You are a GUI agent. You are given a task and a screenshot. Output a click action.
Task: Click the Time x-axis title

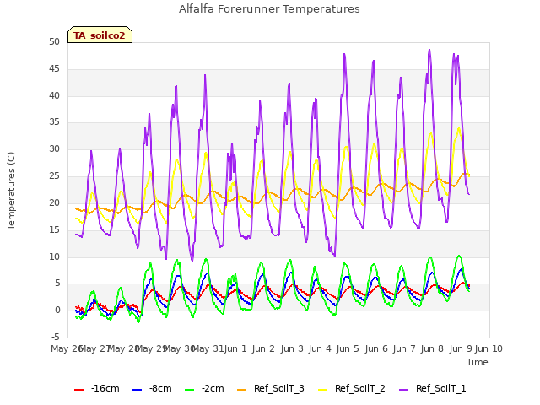coord(478,362)
